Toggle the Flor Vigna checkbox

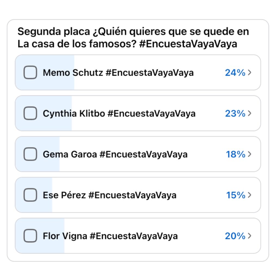(x=30, y=236)
